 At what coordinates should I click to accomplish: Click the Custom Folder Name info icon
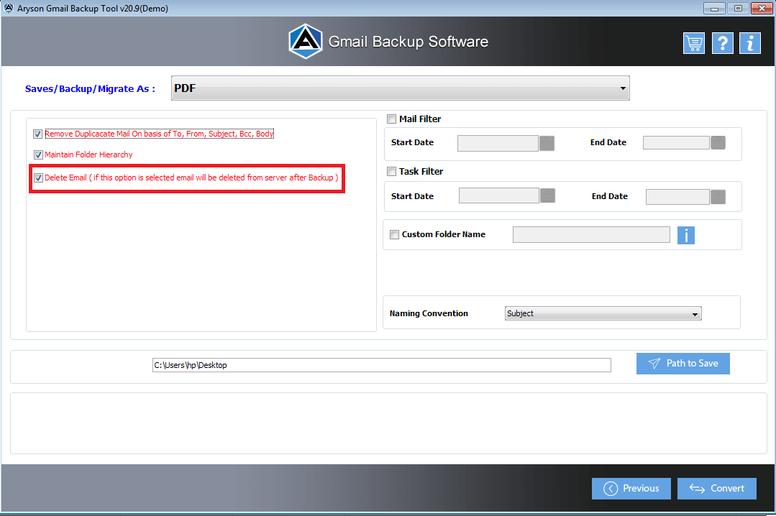tap(685, 235)
